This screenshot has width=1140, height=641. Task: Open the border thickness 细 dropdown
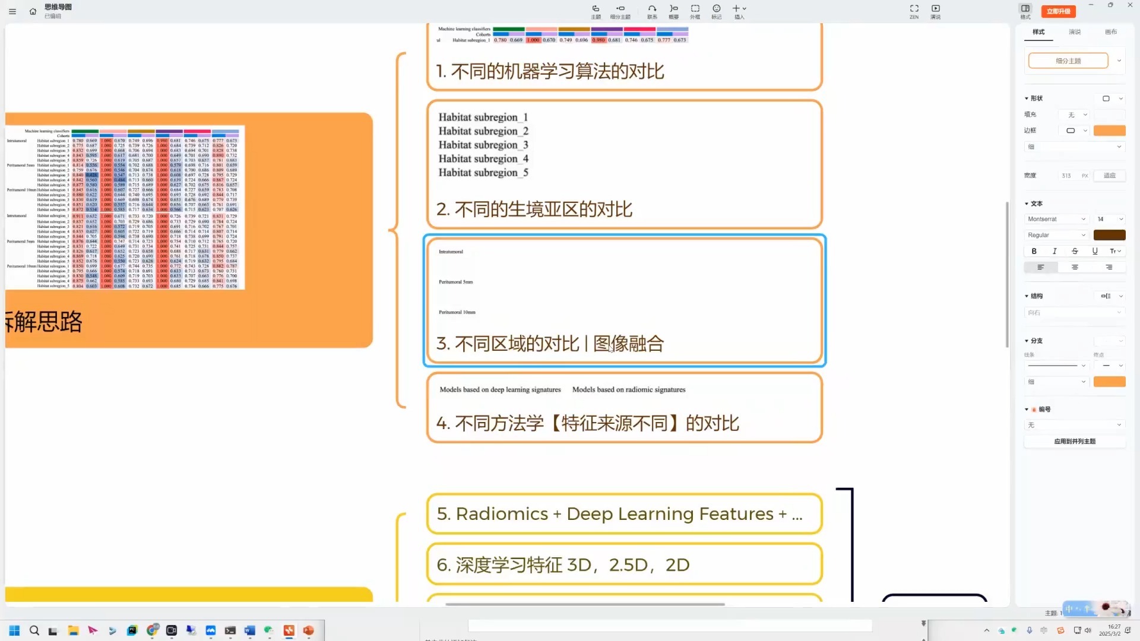pyautogui.click(x=1075, y=147)
